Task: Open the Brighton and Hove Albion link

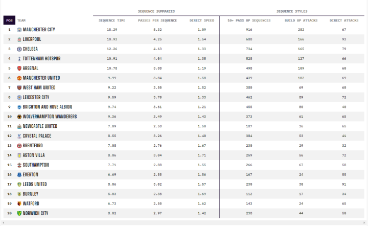Action: coord(47,107)
